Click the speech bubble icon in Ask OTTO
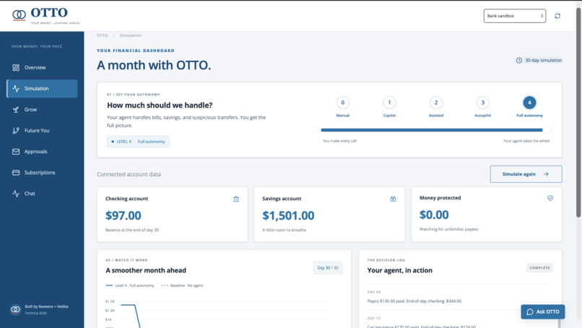 530,312
